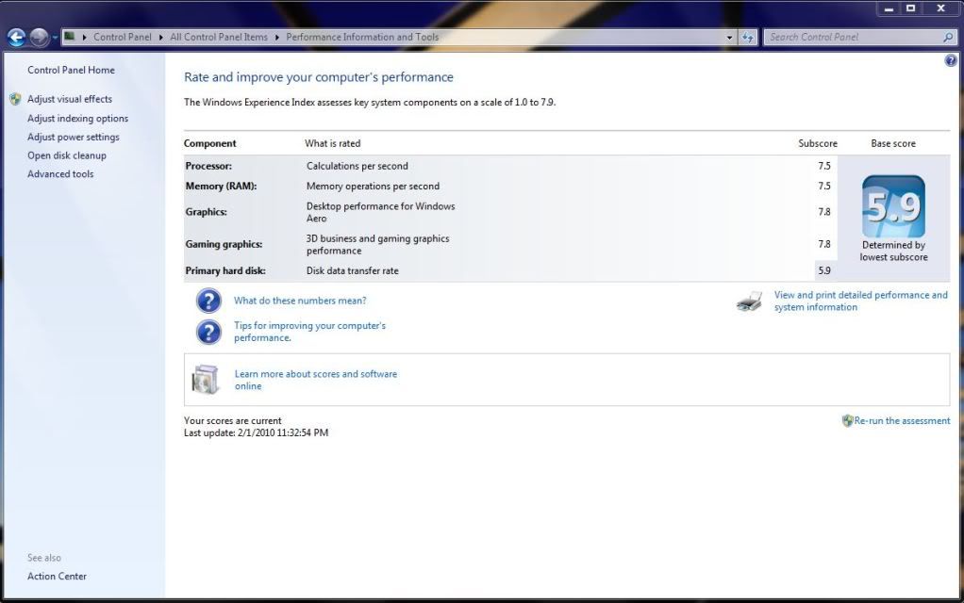
Task: Open the recent pages dropdown beside Forward
Action: coord(55,38)
